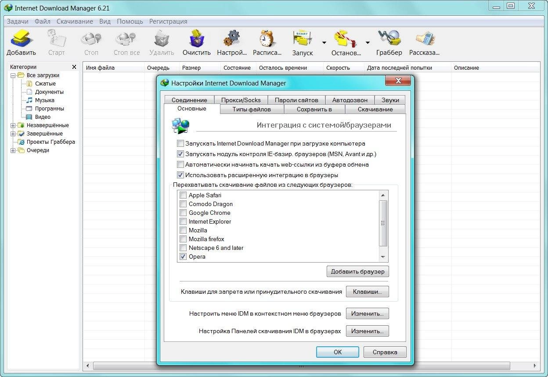Switch to the Типы файлов tab

pyautogui.click(x=252, y=109)
